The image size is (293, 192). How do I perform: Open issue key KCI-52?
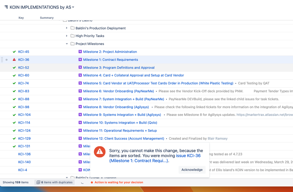pyautogui.click(x=23, y=68)
